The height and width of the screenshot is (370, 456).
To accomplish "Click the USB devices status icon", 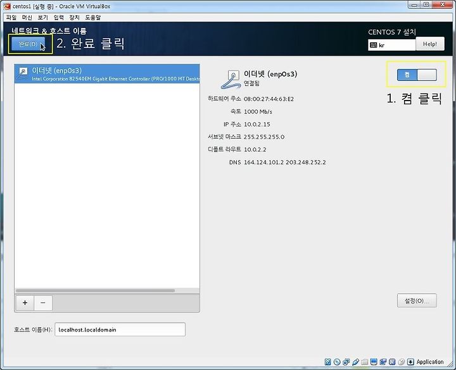I will 355,362.
